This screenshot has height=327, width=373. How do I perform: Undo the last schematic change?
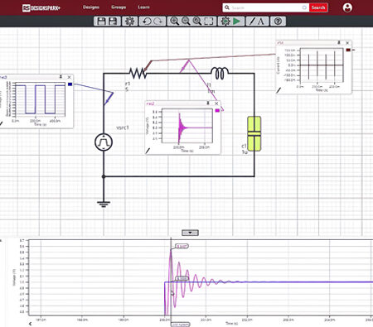click(147, 22)
